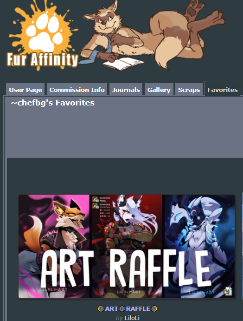243x321 pixels.
Task: Click the reclining fox mascot banner
Action: click(152, 36)
